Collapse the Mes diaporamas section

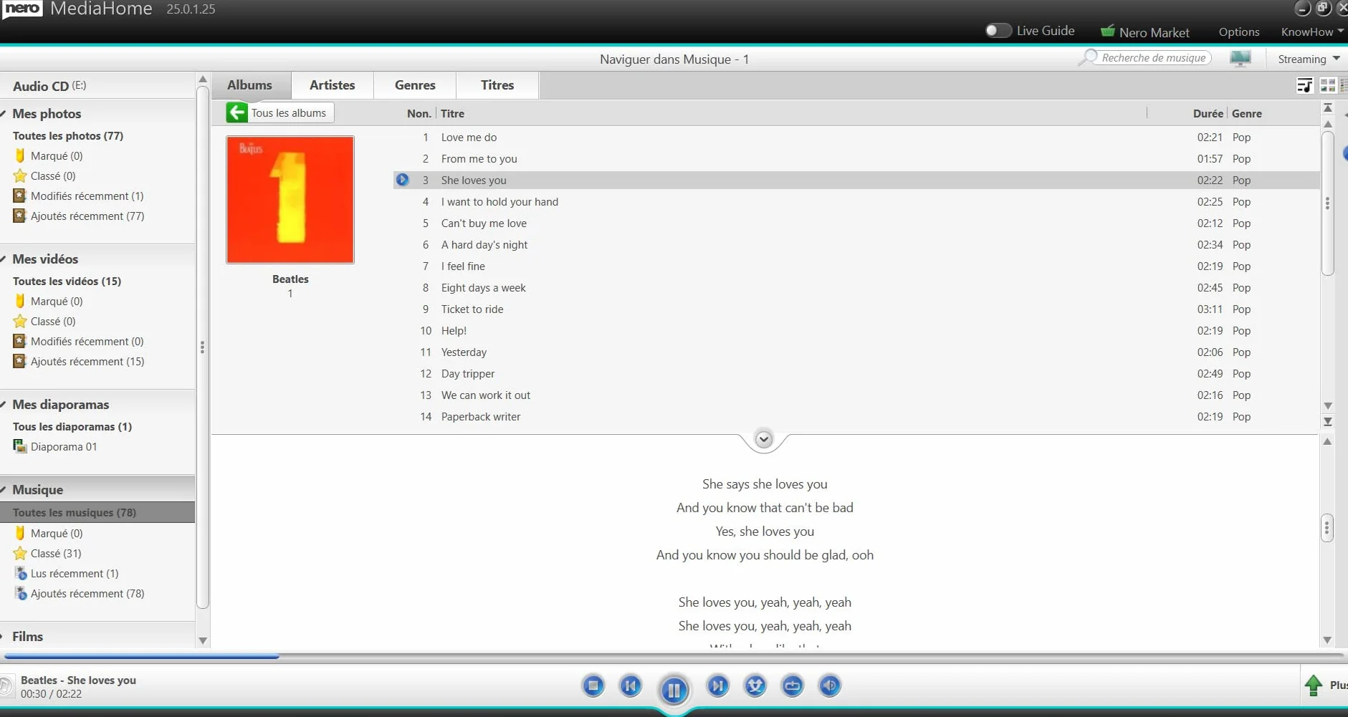tap(4, 404)
